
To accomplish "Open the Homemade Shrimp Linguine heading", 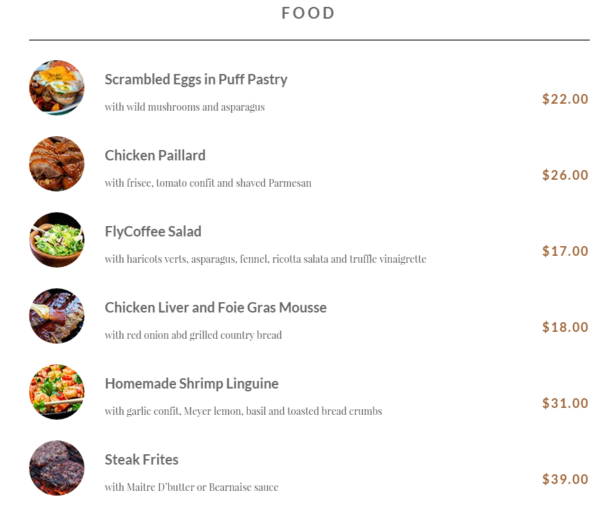I will pyautogui.click(x=192, y=384).
